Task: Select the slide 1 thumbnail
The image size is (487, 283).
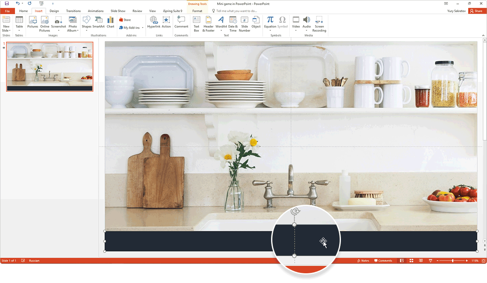Action: click(50, 66)
